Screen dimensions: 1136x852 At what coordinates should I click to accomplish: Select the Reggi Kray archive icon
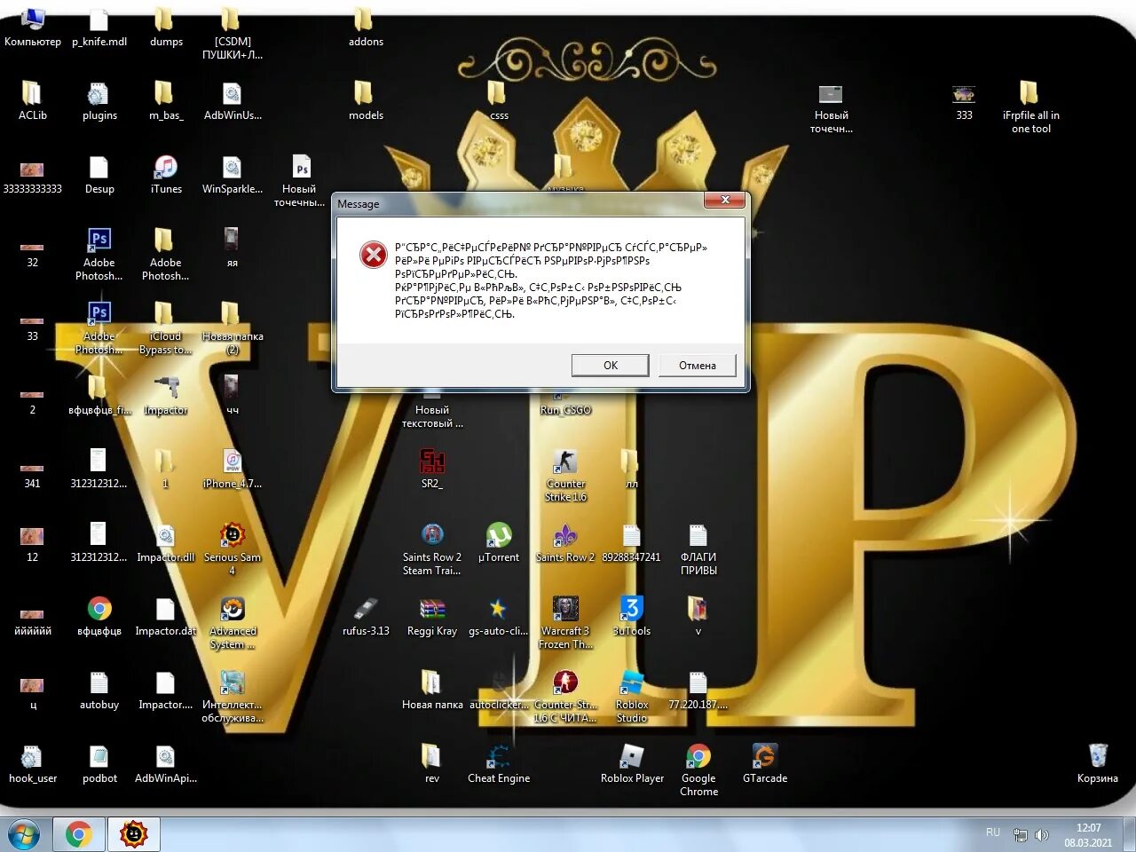(x=432, y=616)
